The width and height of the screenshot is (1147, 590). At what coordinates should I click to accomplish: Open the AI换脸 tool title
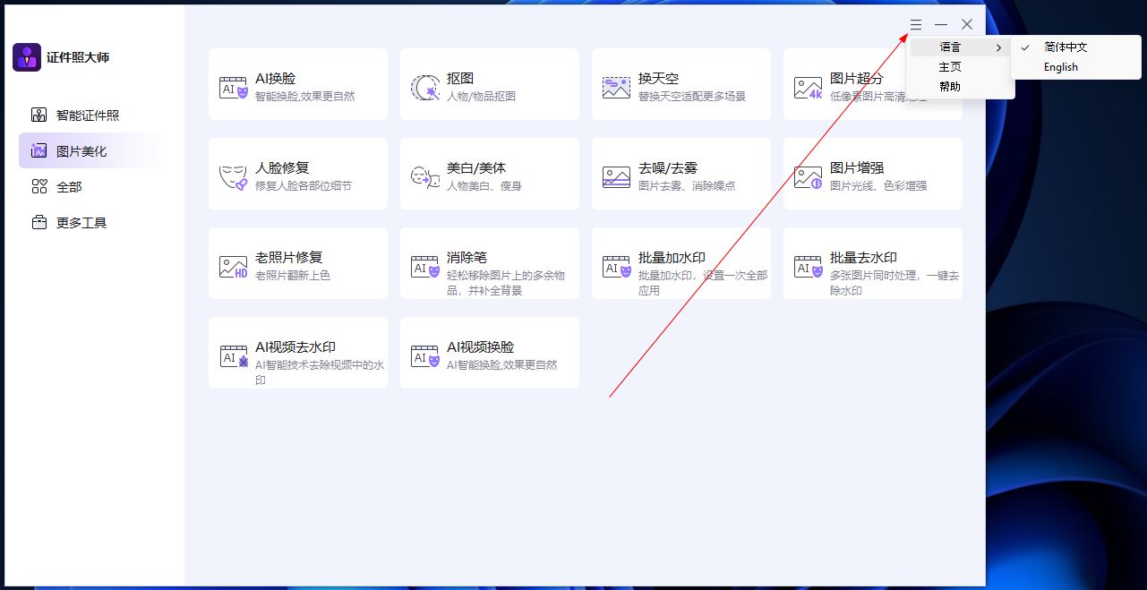pyautogui.click(x=275, y=79)
